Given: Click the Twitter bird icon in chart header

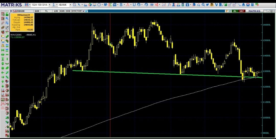Looking at the screenshot, I should (x=86, y=11).
